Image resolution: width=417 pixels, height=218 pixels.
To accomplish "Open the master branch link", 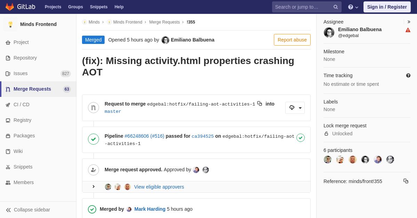I will (113, 111).
